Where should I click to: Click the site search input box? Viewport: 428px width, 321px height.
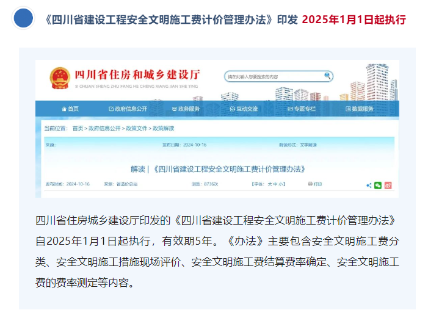tap(274, 76)
